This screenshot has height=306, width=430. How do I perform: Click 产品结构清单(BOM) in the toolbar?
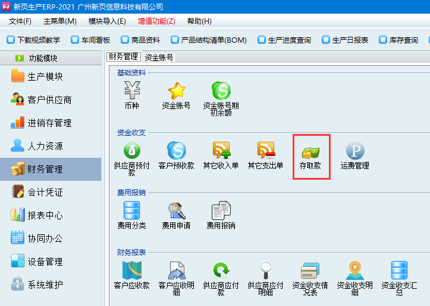coord(208,40)
